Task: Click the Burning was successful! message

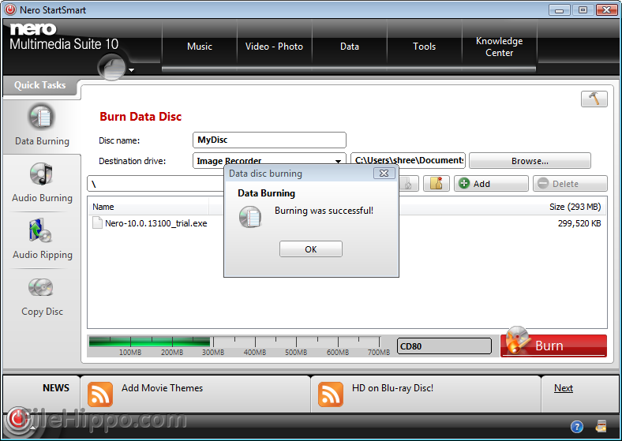Action: (324, 211)
